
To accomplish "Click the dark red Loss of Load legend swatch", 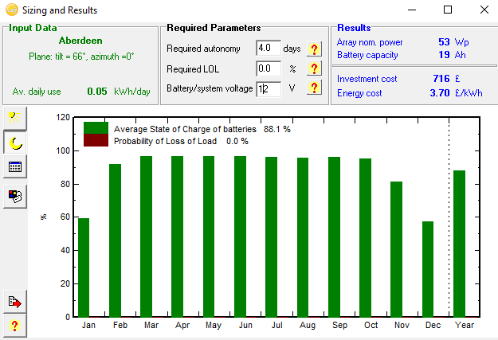I will pyautogui.click(x=96, y=141).
